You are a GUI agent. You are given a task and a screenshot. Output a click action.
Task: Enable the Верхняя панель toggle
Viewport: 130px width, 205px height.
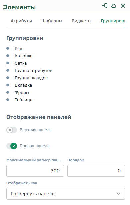pos(12,130)
